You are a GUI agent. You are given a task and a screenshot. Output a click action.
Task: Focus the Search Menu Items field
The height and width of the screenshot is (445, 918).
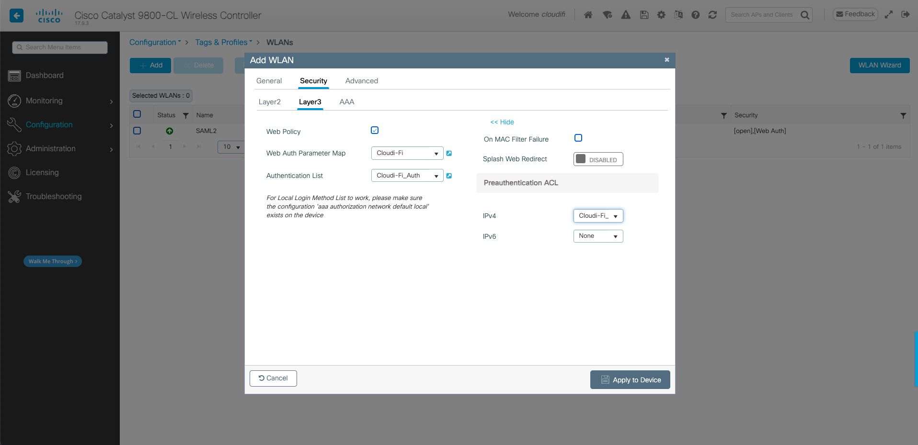click(x=60, y=47)
